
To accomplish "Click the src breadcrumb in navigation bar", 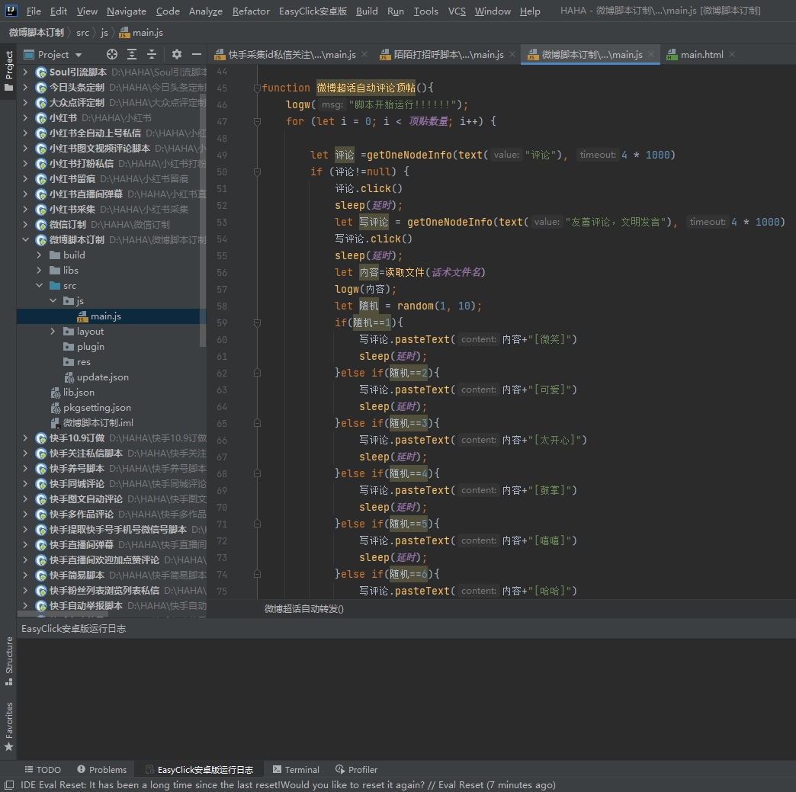I will tap(83, 33).
